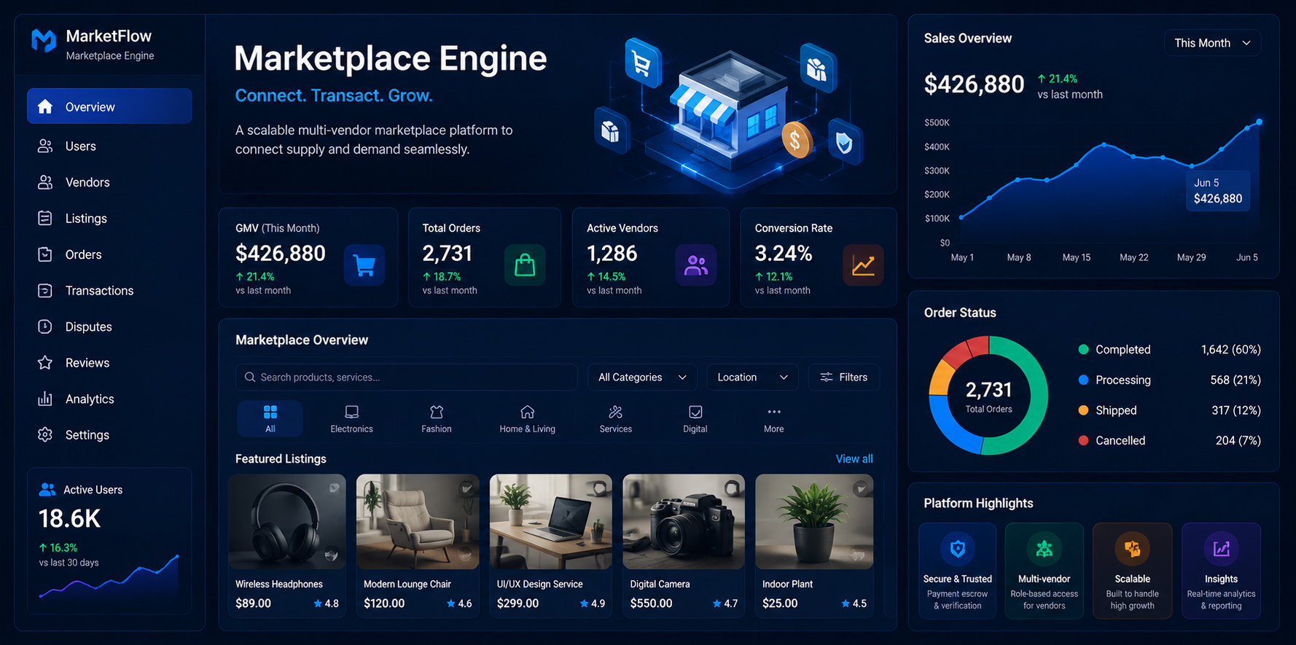Click the 18.6K active users value
Image resolution: width=1296 pixels, height=645 pixels.
69,519
